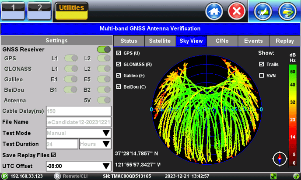Screen dimensions: 301x180
Task: Enable the SVN checkbox
Action: coord(261,75)
